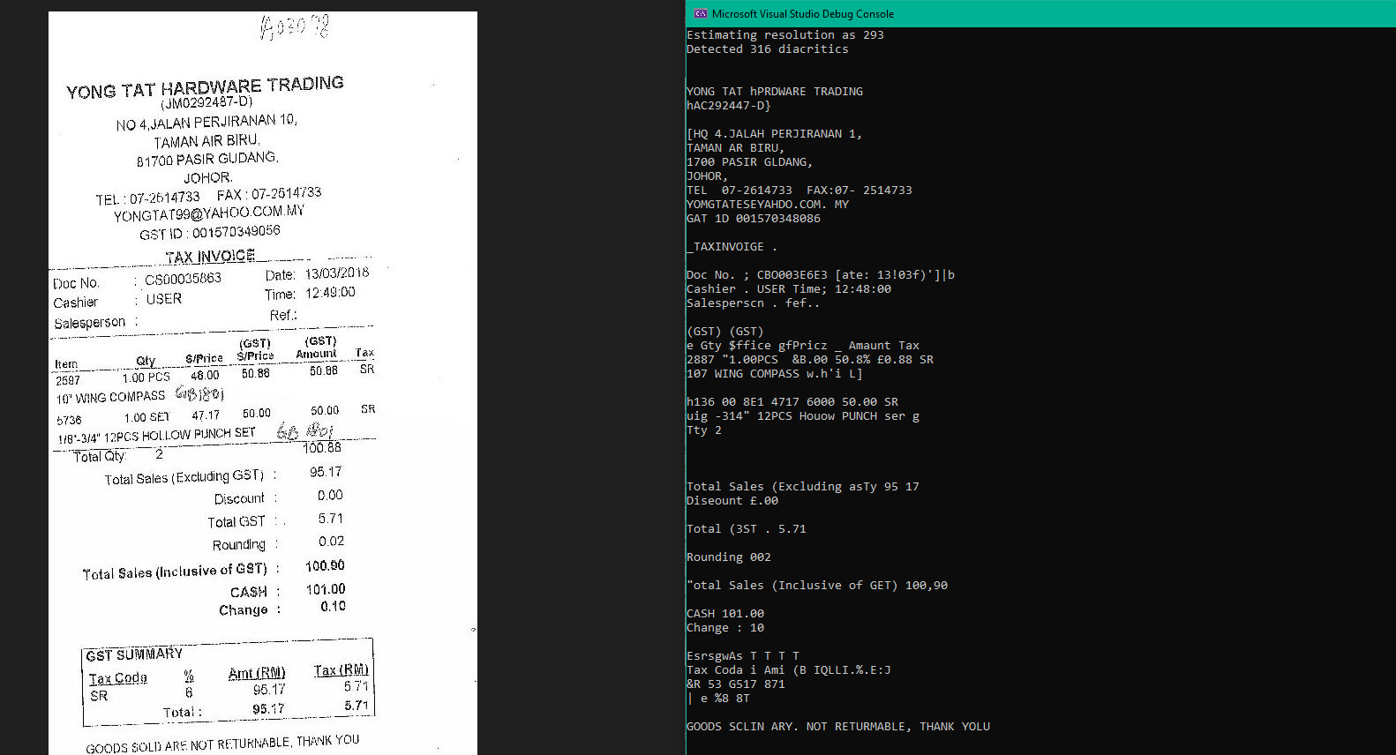The width and height of the screenshot is (1396, 755).
Task: Click console line 'TAMAN AR BIRU,'
Action: click(x=735, y=148)
